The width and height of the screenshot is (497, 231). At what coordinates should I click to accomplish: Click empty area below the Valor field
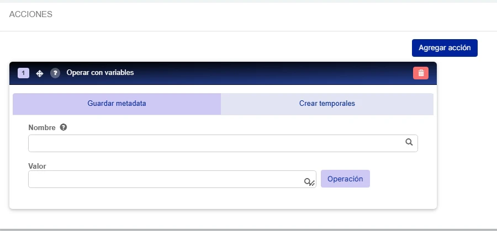click(223, 198)
